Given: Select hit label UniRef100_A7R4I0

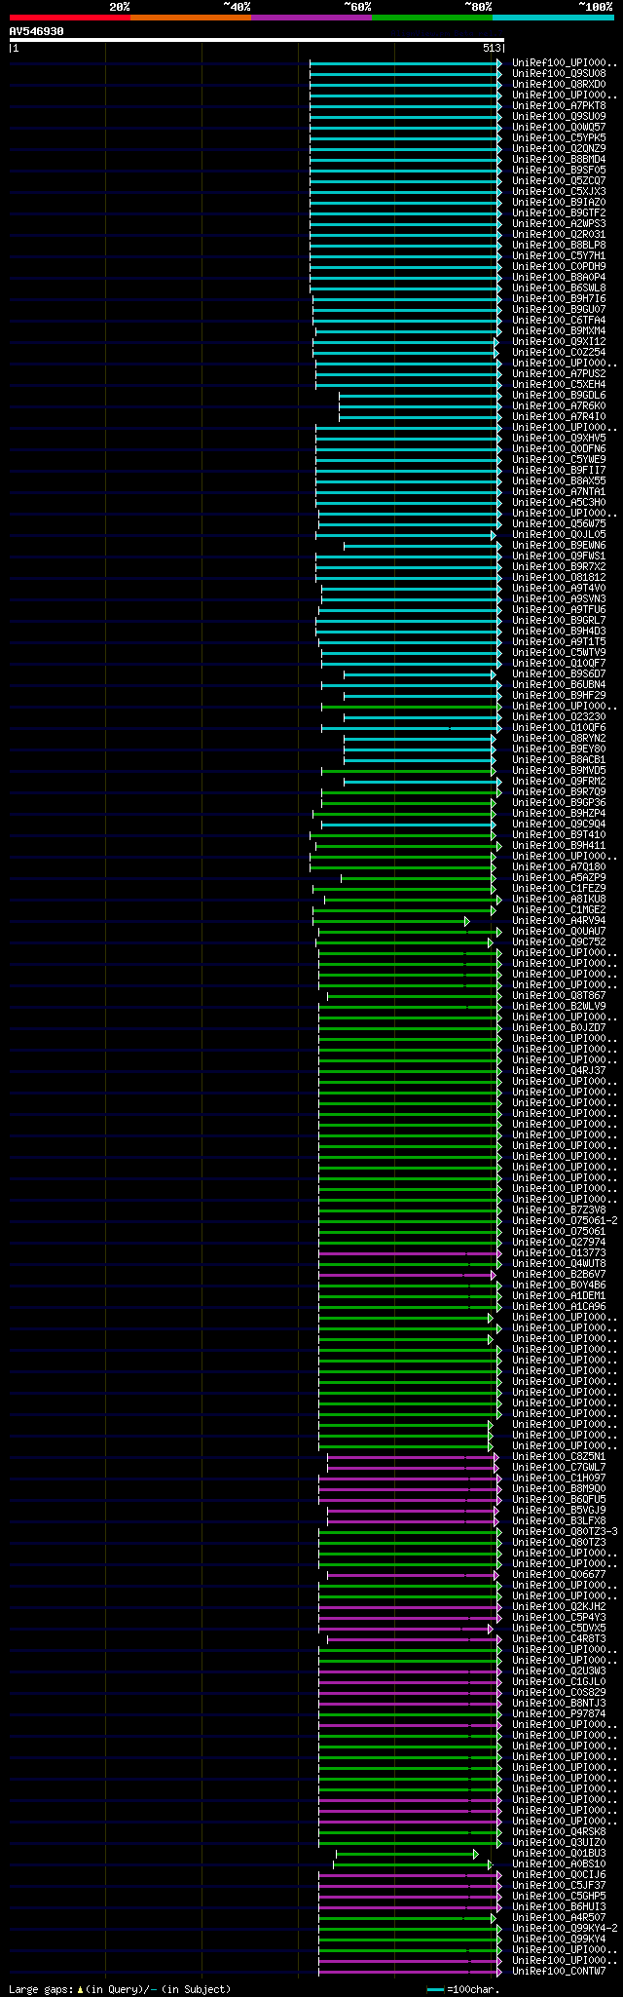Looking at the screenshot, I should pyautogui.click(x=559, y=417).
